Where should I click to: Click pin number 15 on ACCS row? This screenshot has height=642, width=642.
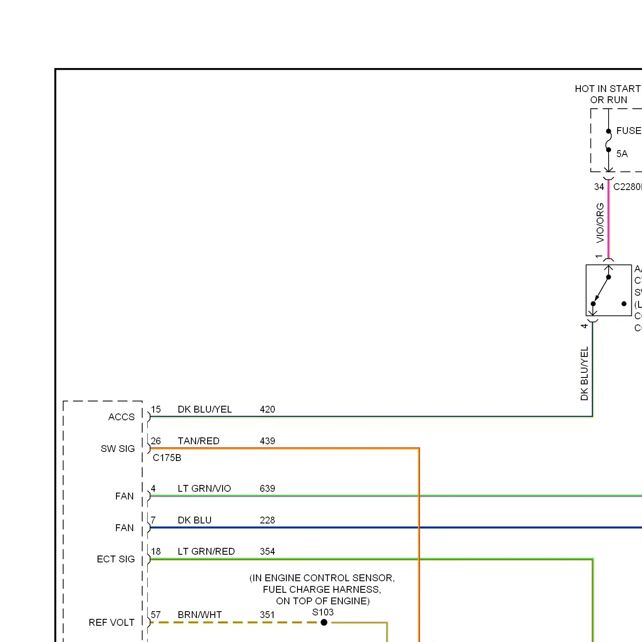pyautogui.click(x=156, y=409)
